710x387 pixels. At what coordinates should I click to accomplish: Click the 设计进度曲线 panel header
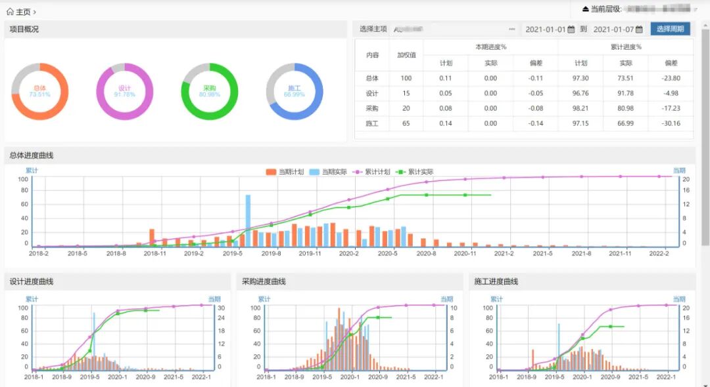click(x=118, y=281)
